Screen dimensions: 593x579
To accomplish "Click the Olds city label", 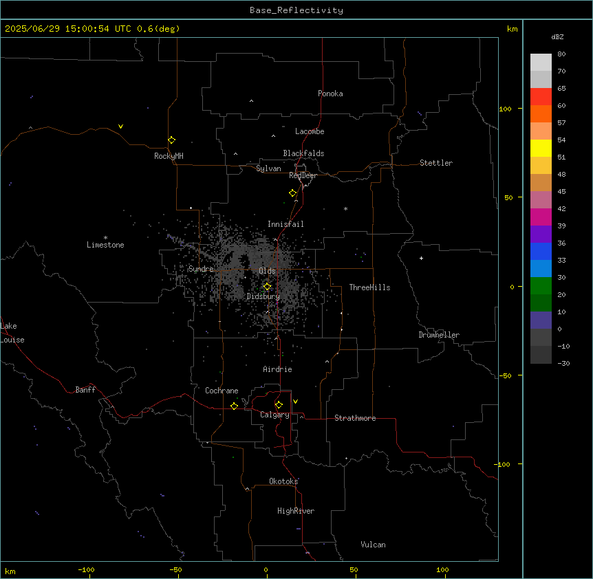I will (267, 271).
